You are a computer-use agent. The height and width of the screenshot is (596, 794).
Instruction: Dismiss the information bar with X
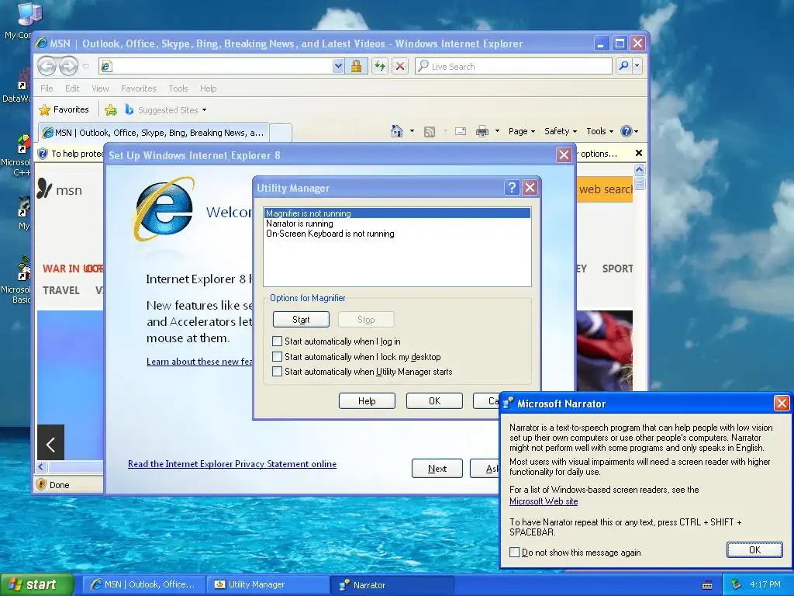click(639, 153)
